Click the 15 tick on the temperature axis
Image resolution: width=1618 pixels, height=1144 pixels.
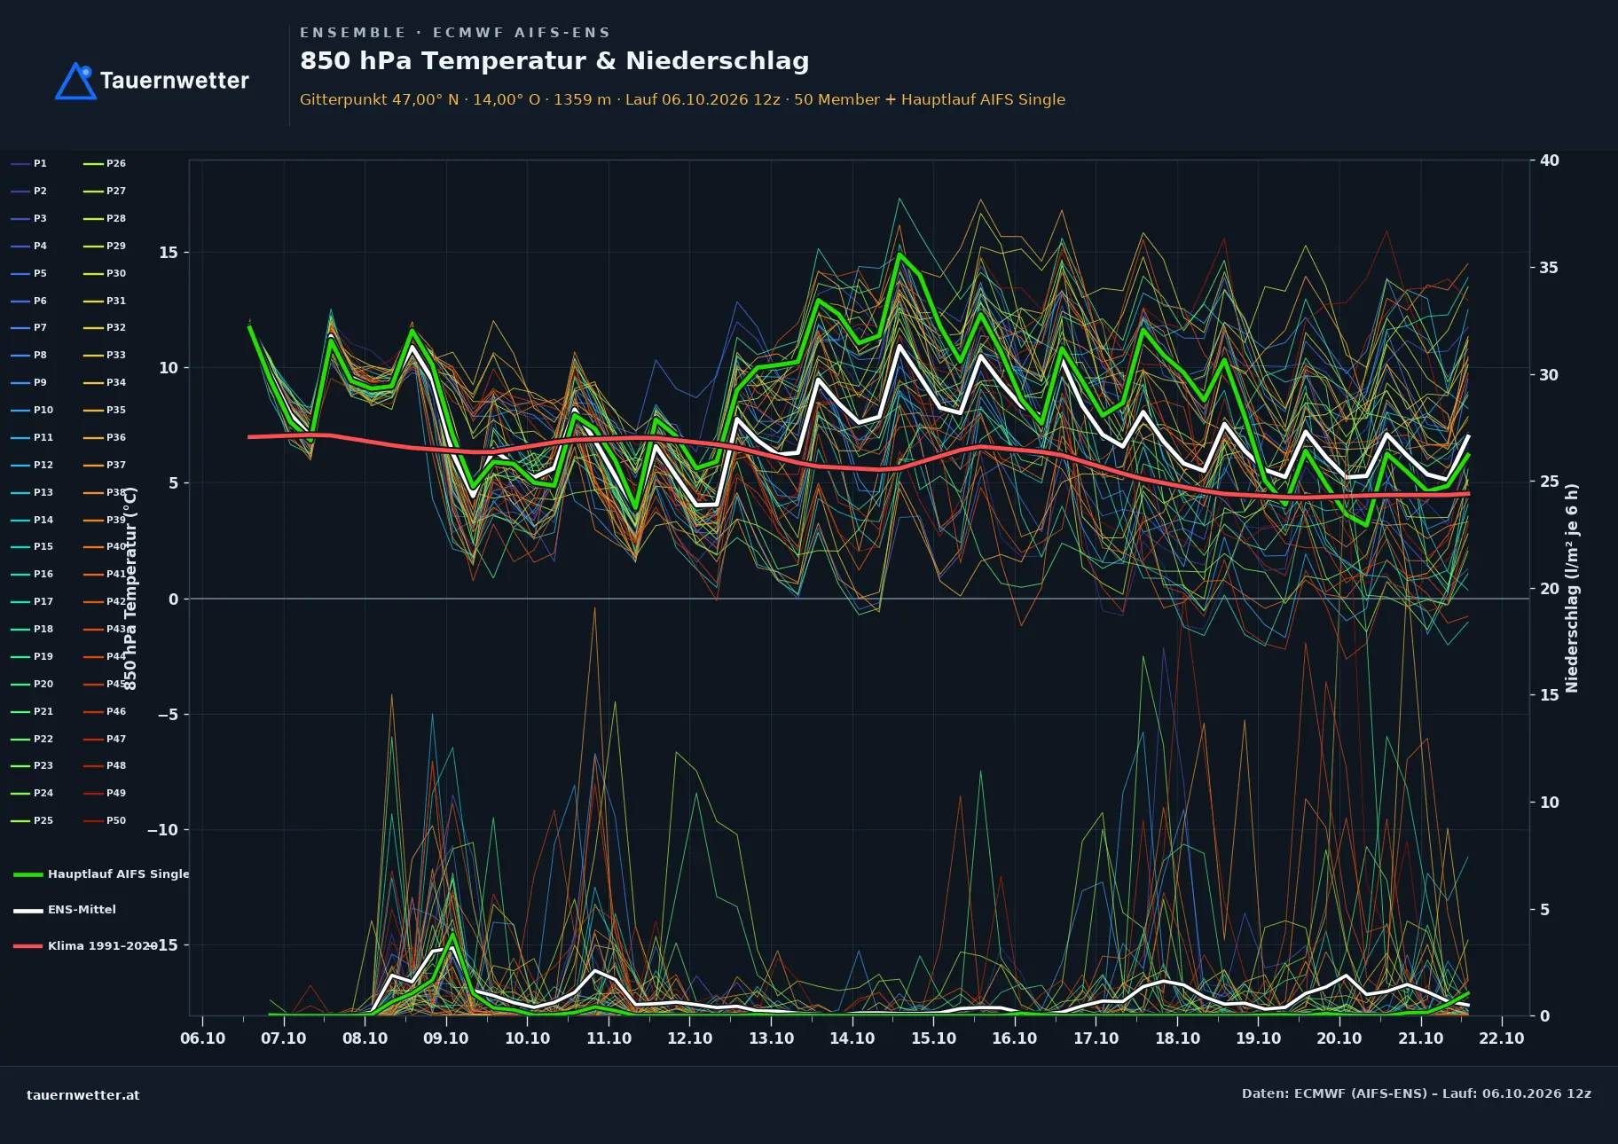(x=169, y=253)
